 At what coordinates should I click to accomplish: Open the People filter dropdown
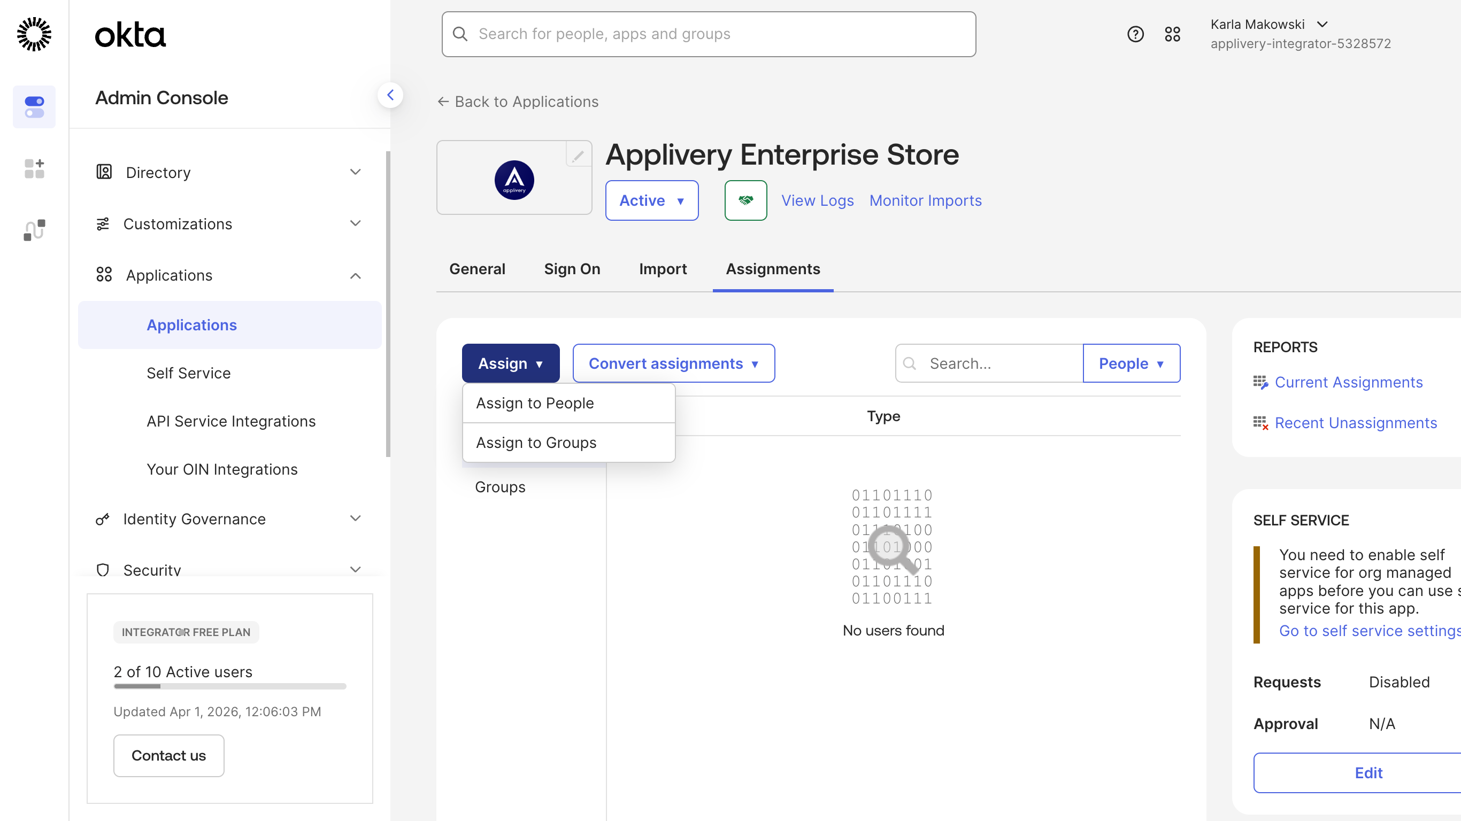pyautogui.click(x=1131, y=363)
